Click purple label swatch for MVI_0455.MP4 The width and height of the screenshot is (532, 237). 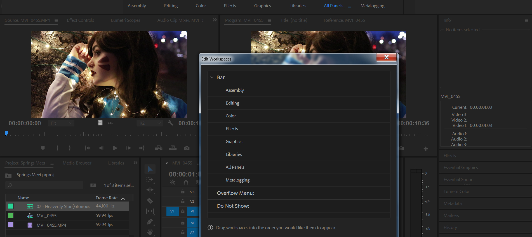(x=11, y=225)
